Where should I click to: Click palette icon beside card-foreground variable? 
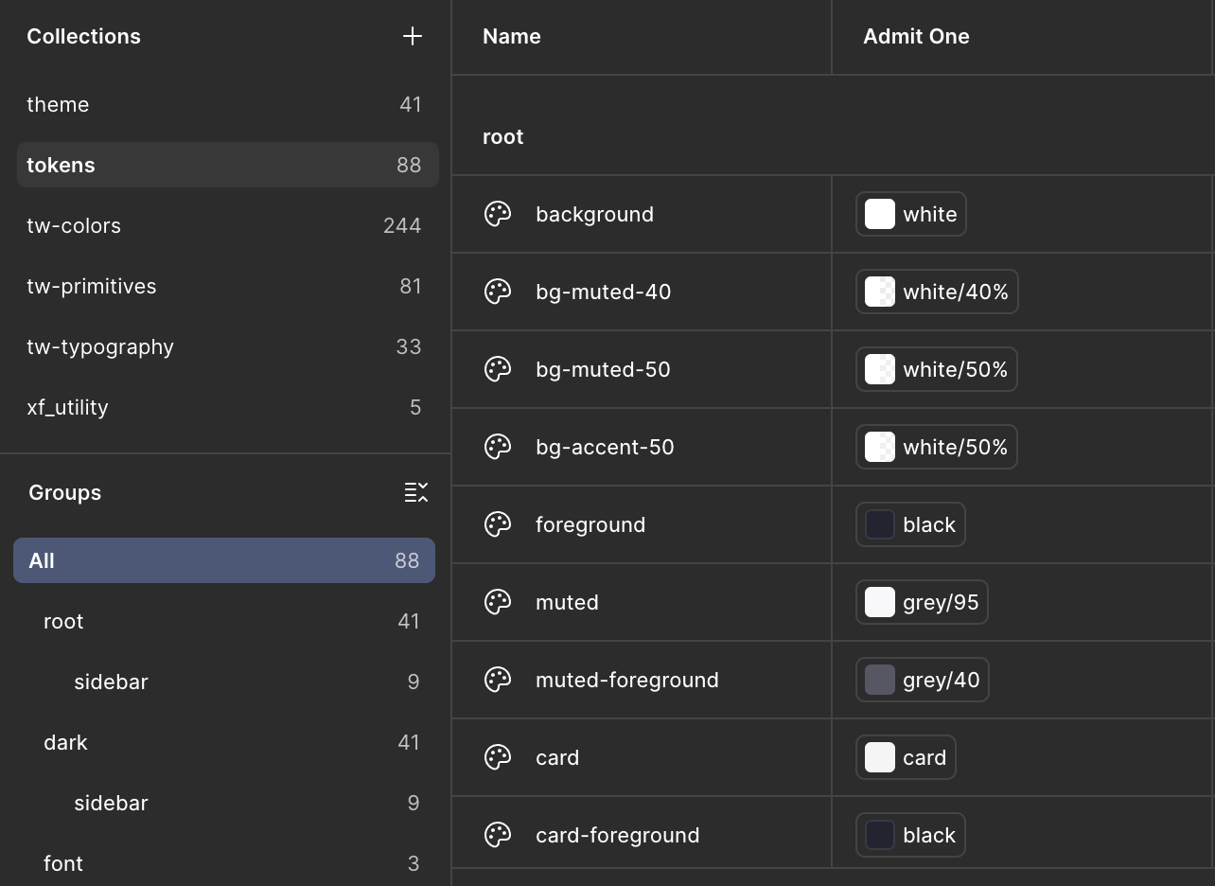[x=498, y=835]
